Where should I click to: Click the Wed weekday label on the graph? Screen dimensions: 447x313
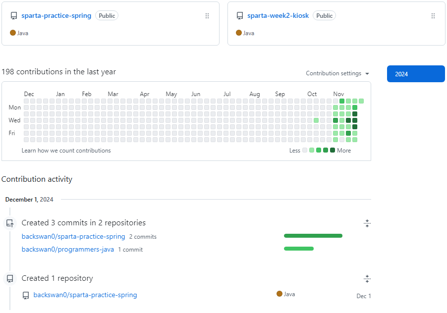(14, 120)
